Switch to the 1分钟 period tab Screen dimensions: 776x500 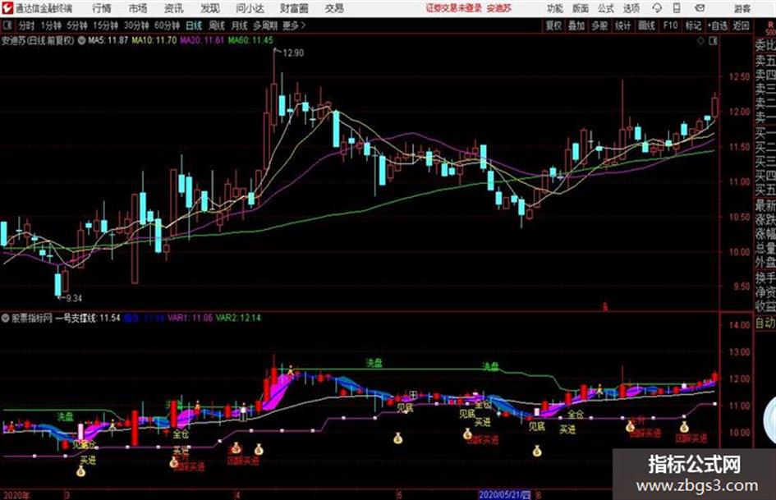50,25
